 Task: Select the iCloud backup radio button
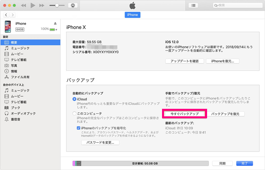click(x=74, y=99)
